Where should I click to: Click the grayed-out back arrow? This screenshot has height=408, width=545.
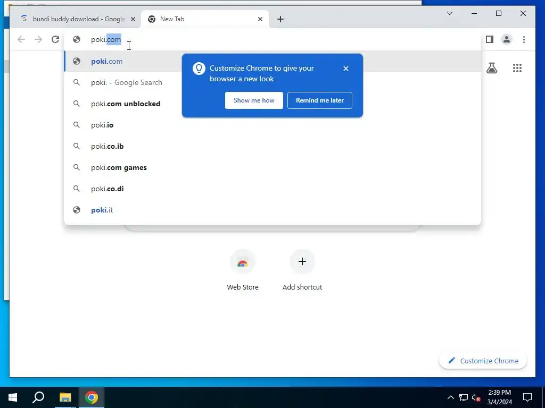click(21, 39)
